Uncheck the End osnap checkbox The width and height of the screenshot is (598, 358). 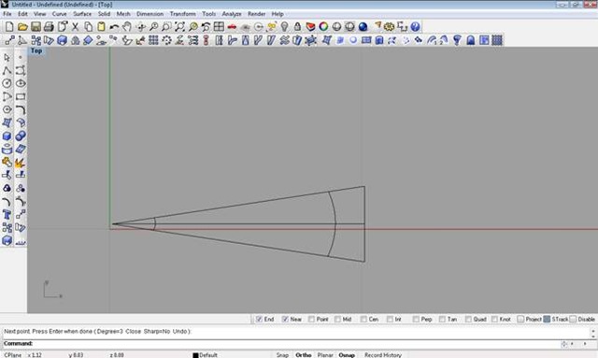coord(260,319)
